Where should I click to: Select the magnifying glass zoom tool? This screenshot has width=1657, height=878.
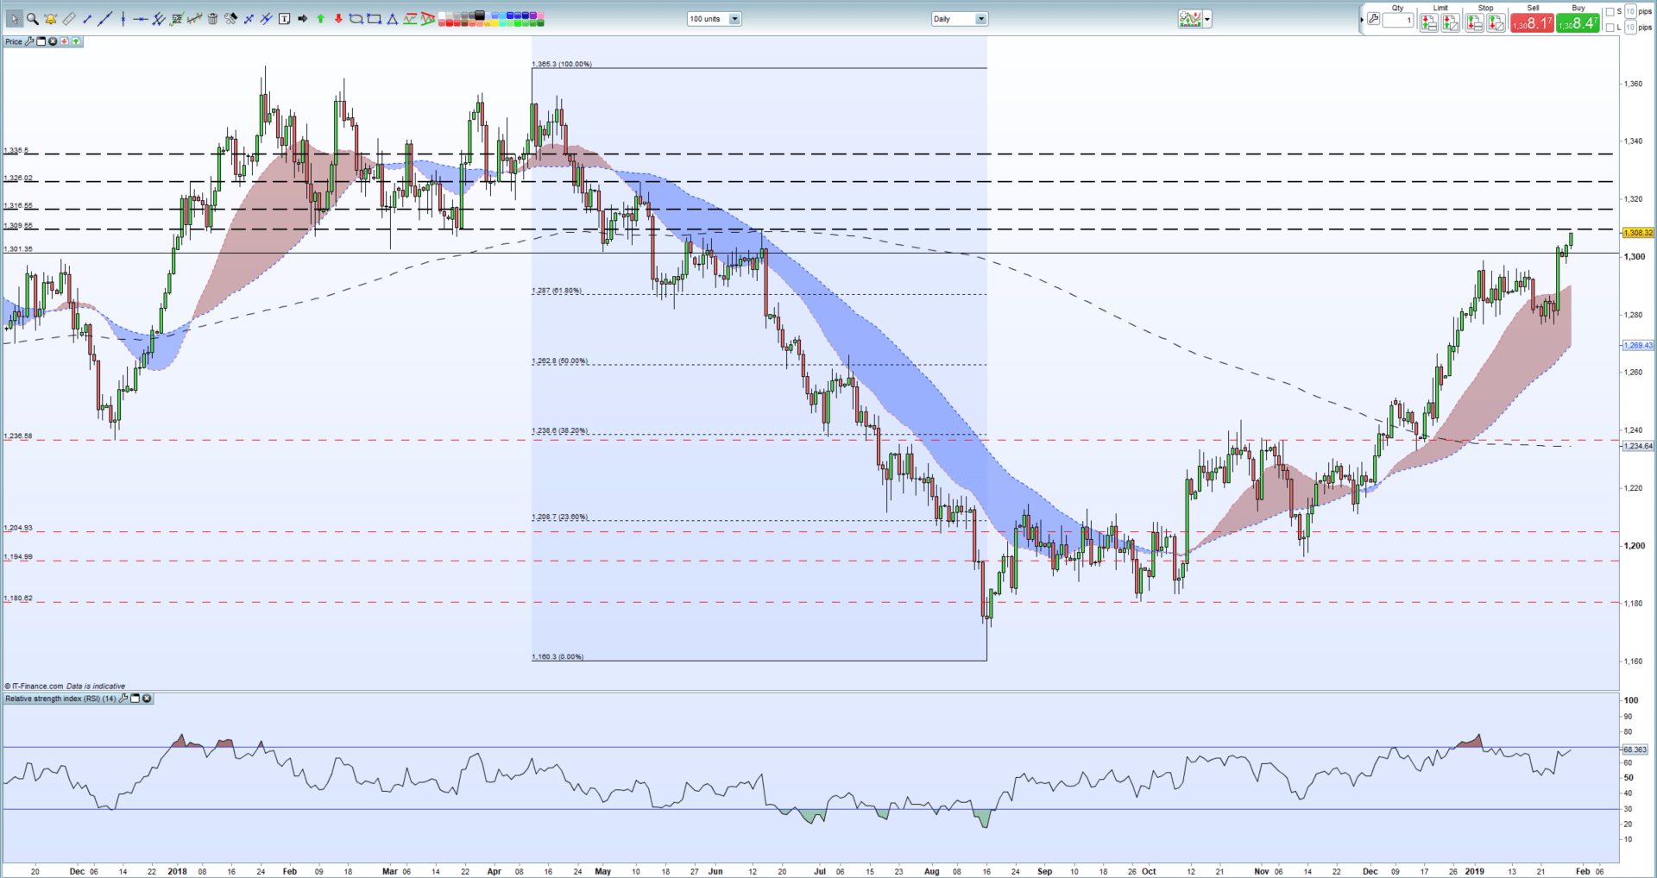32,19
